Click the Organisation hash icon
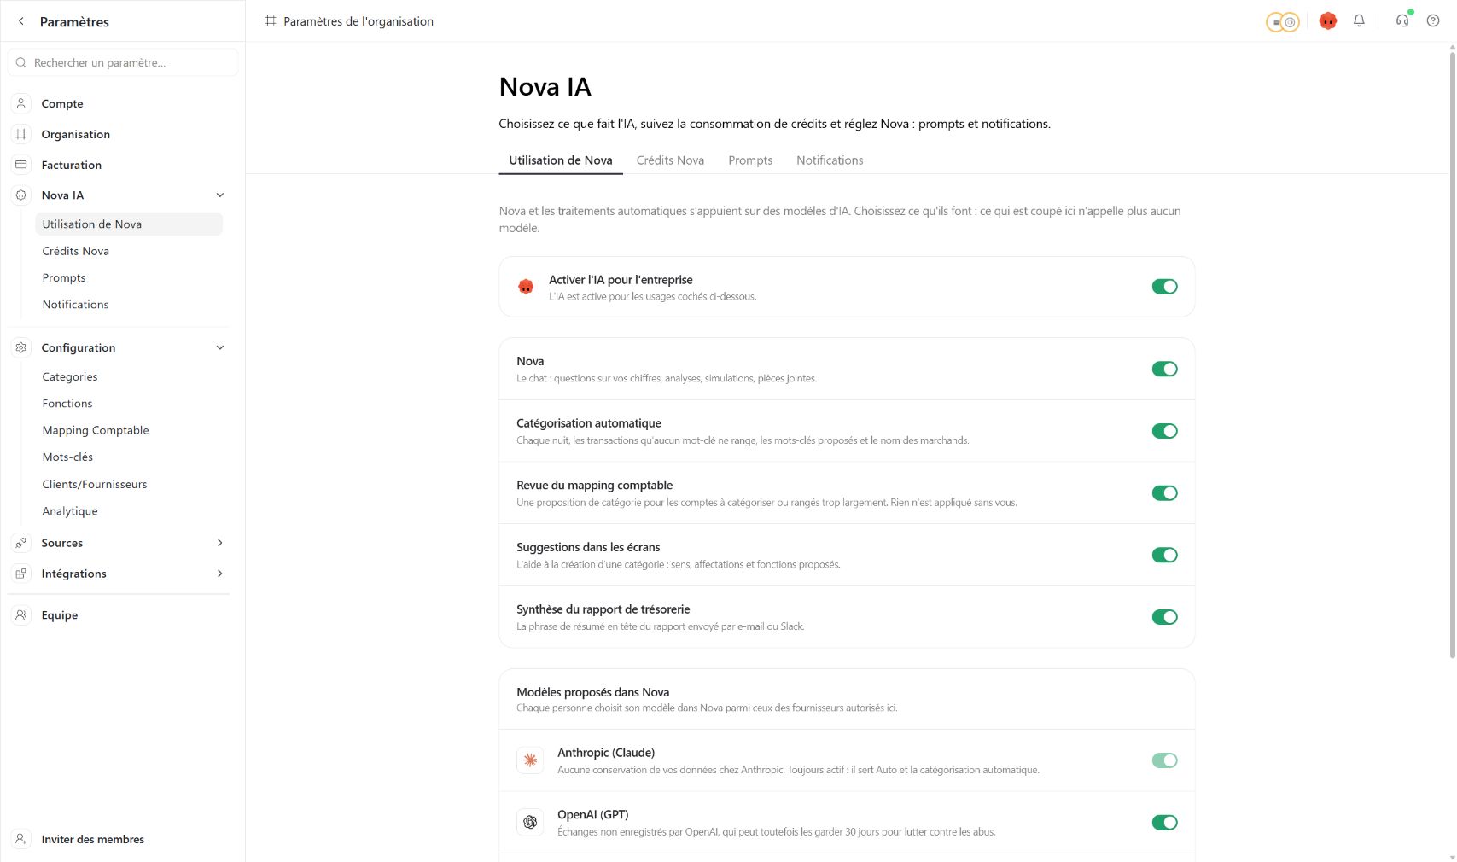This screenshot has height=862, width=1457. (21, 134)
